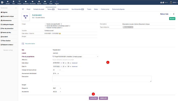Click Maintenant link for Date fin
Viewport: 178px width, 101px height.
click(x=75, y=67)
